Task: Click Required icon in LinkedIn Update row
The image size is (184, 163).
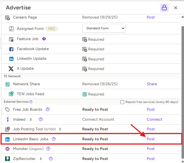Action: 85,59
